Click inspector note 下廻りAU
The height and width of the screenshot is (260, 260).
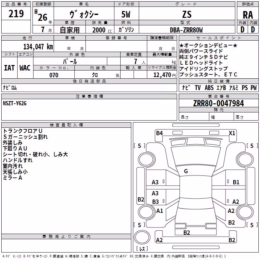(x=15, y=149)
